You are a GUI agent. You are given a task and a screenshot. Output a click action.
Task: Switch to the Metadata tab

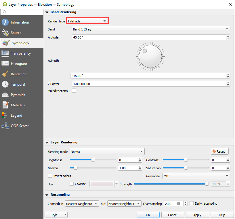click(x=18, y=105)
